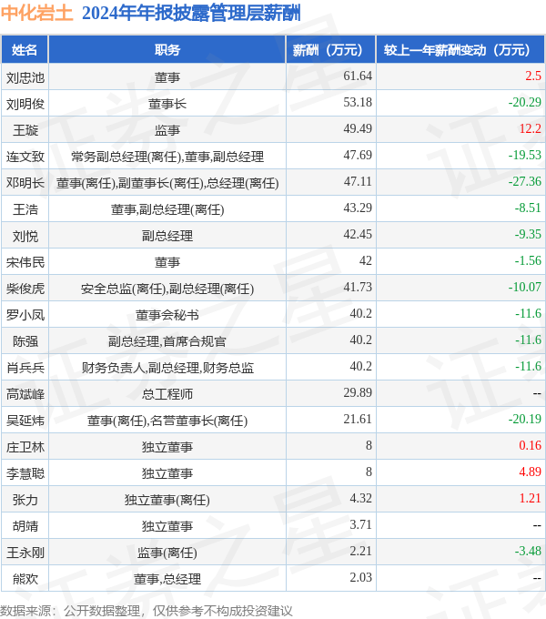Click the change value -8.51
Viewport: 546px width, 619px height.
[528, 208]
